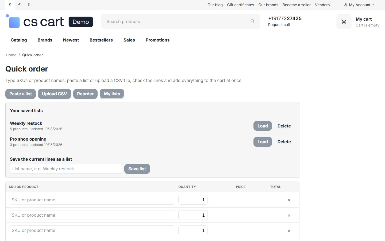The width and height of the screenshot is (385, 241).
Task: Switch currency to dollar
Action: (x=10, y=5)
